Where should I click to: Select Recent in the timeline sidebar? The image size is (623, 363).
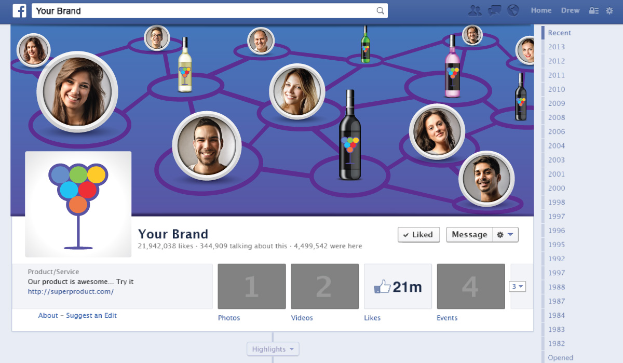pyautogui.click(x=559, y=33)
